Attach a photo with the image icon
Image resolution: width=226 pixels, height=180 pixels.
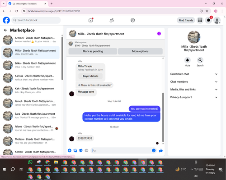coord(75,150)
